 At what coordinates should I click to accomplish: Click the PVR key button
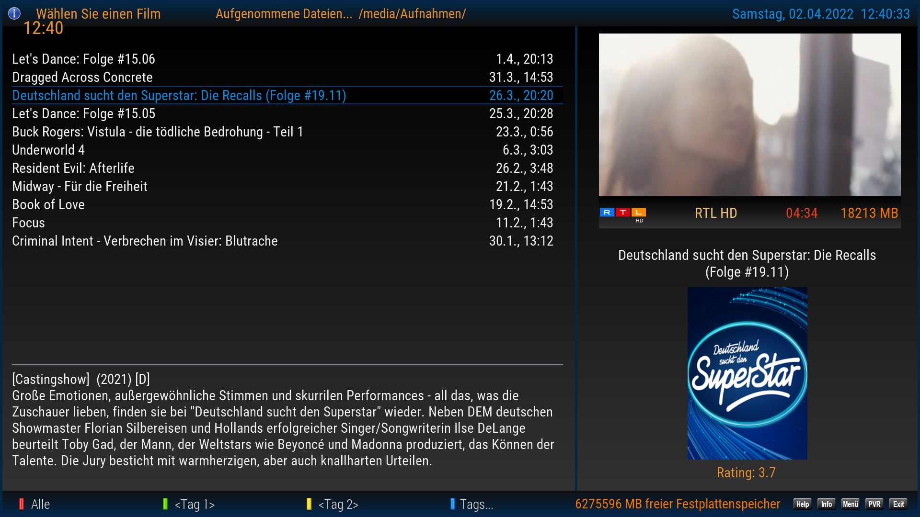pyautogui.click(x=874, y=504)
